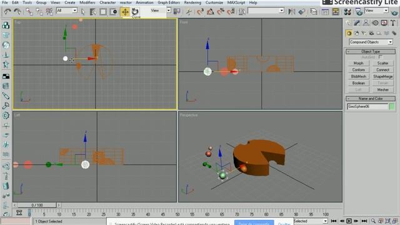Open the Layer Manager icon
Screen dimensions: 400x225
click(x=314, y=12)
